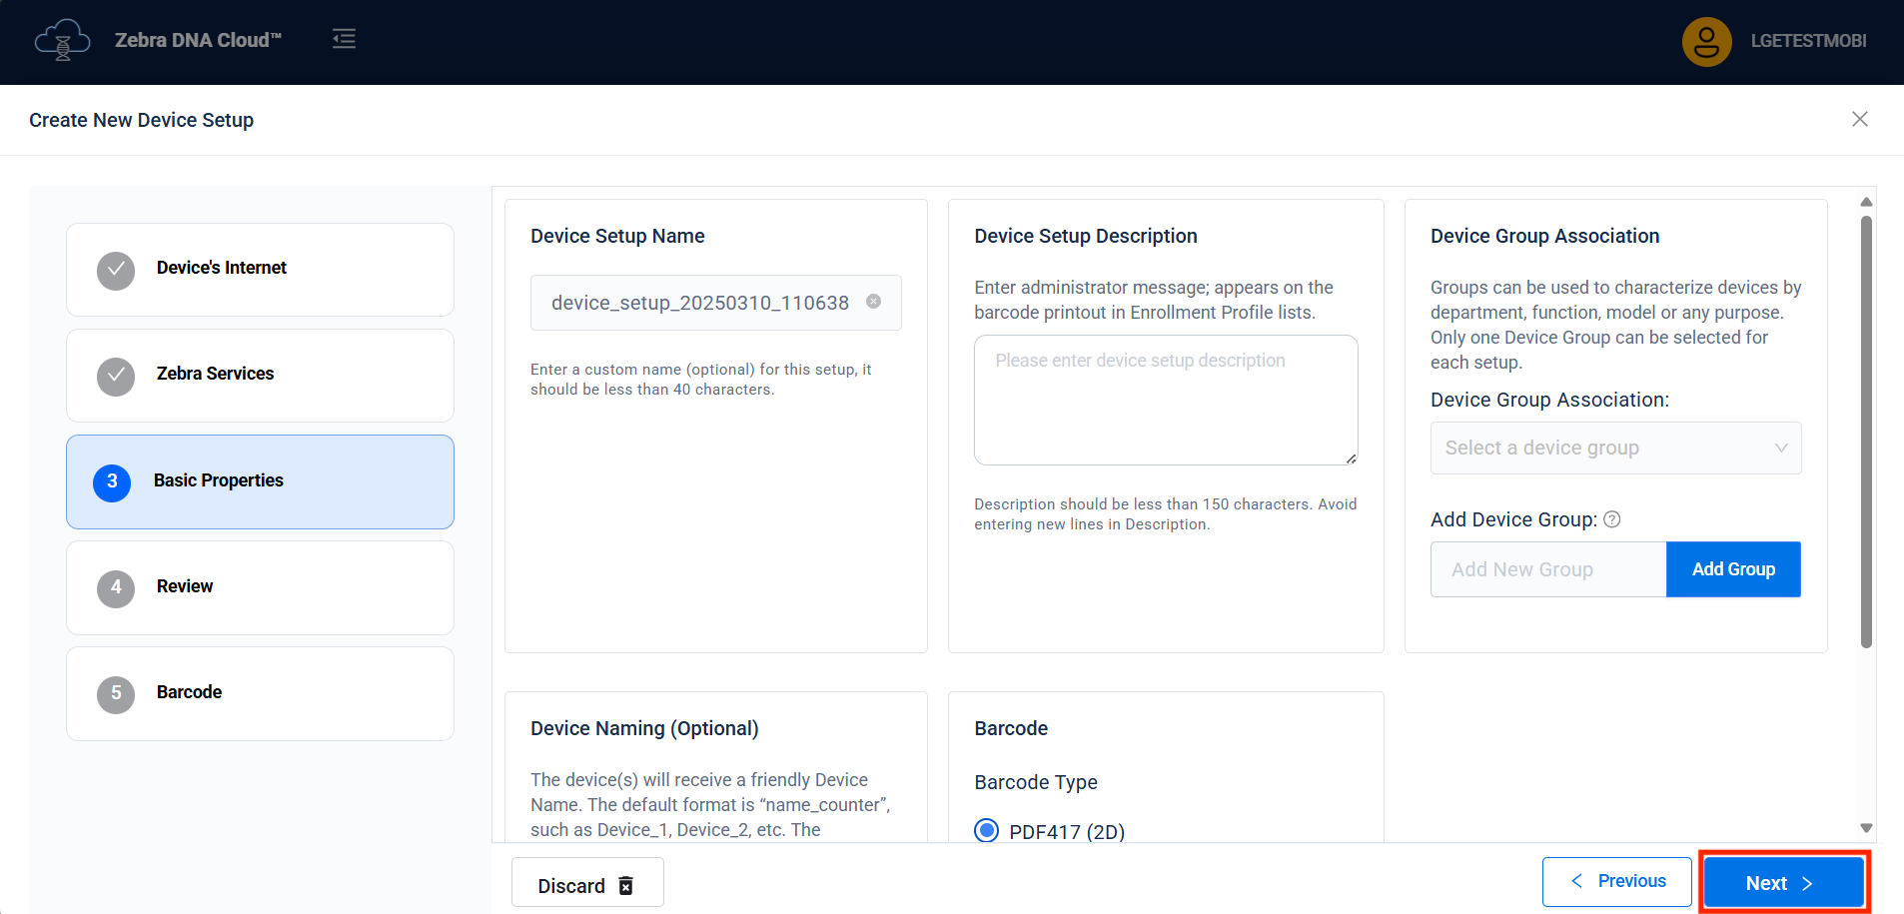Click the checkmark icon for Device's Internet
The height and width of the screenshot is (914, 1904).
116,270
